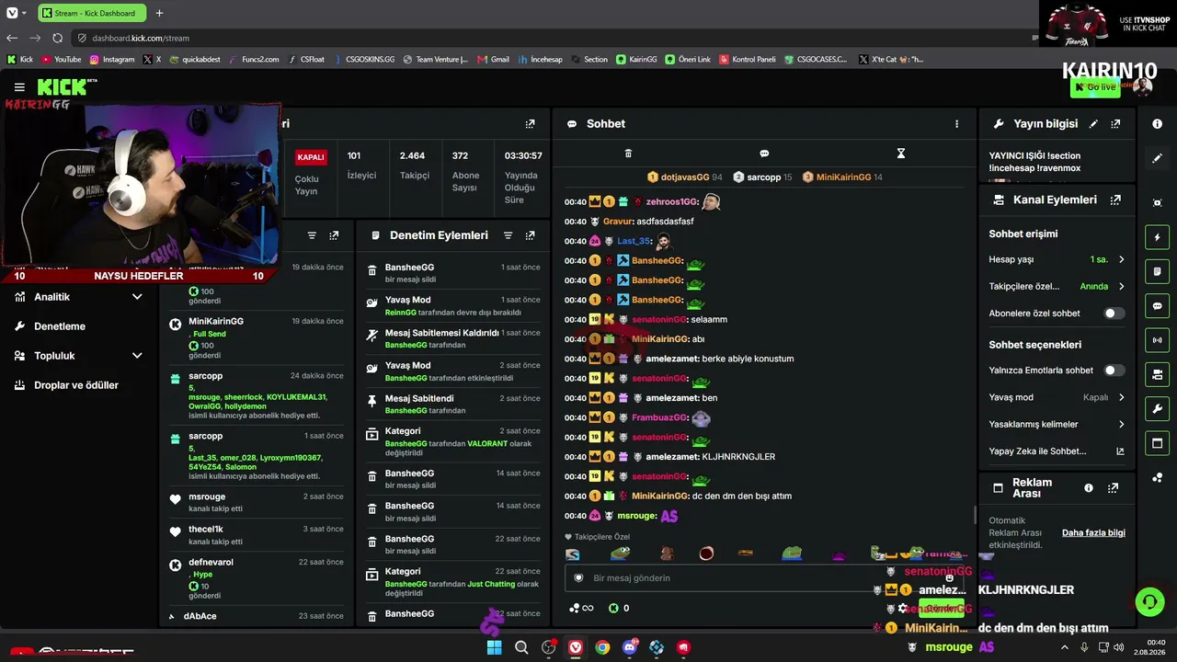Pick the brown bear emote above chat input
1177x662 pixels.
(x=667, y=554)
